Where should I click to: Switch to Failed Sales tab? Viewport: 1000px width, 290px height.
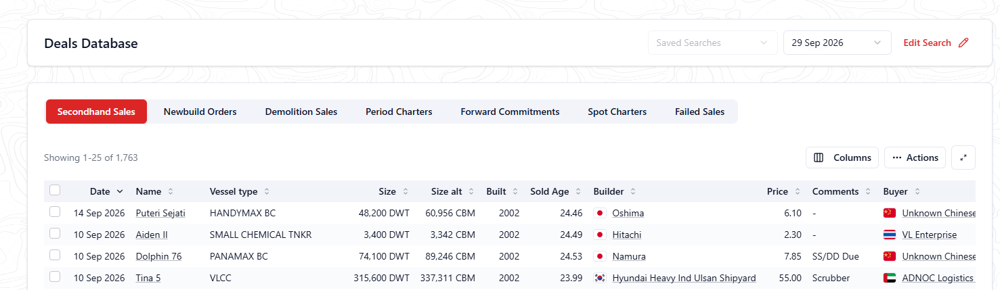pos(699,112)
